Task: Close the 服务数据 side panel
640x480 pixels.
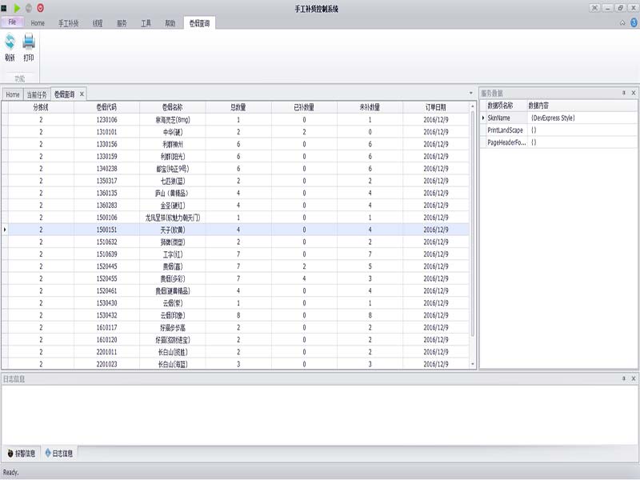Action: 633,93
